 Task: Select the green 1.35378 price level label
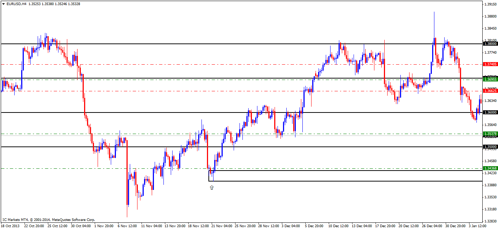click(490, 134)
